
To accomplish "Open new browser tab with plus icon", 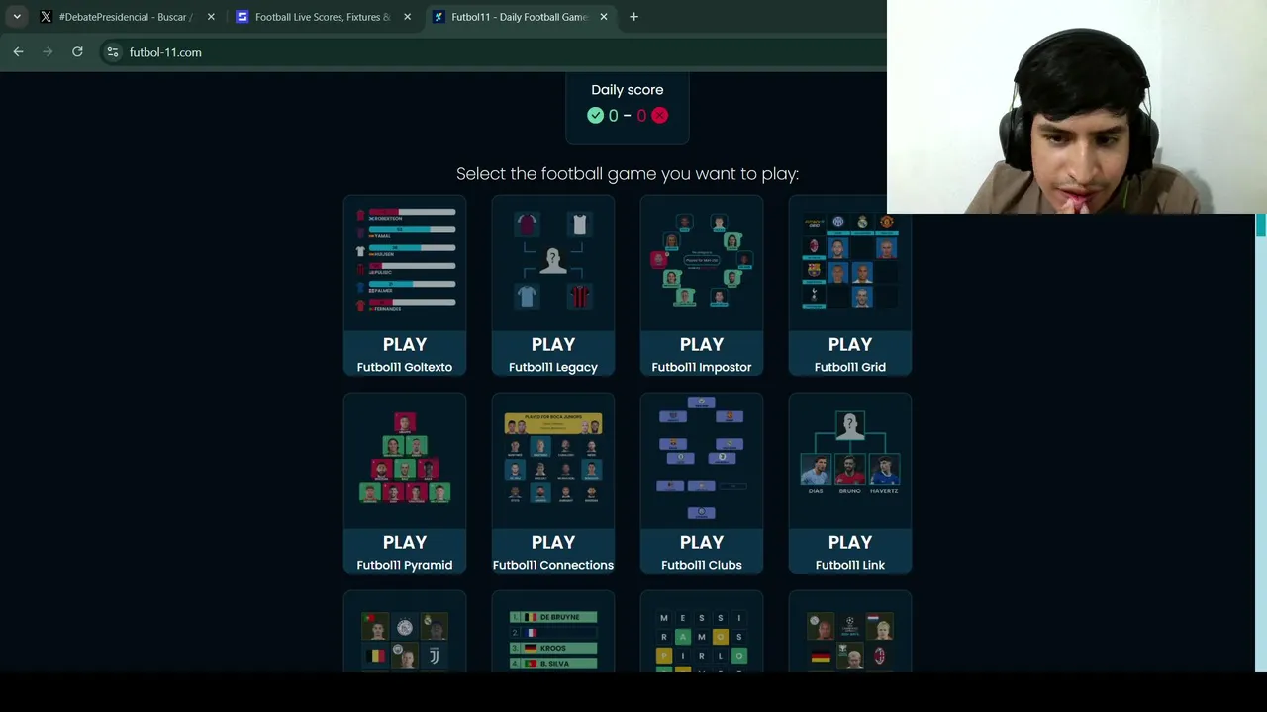I will click(x=633, y=17).
